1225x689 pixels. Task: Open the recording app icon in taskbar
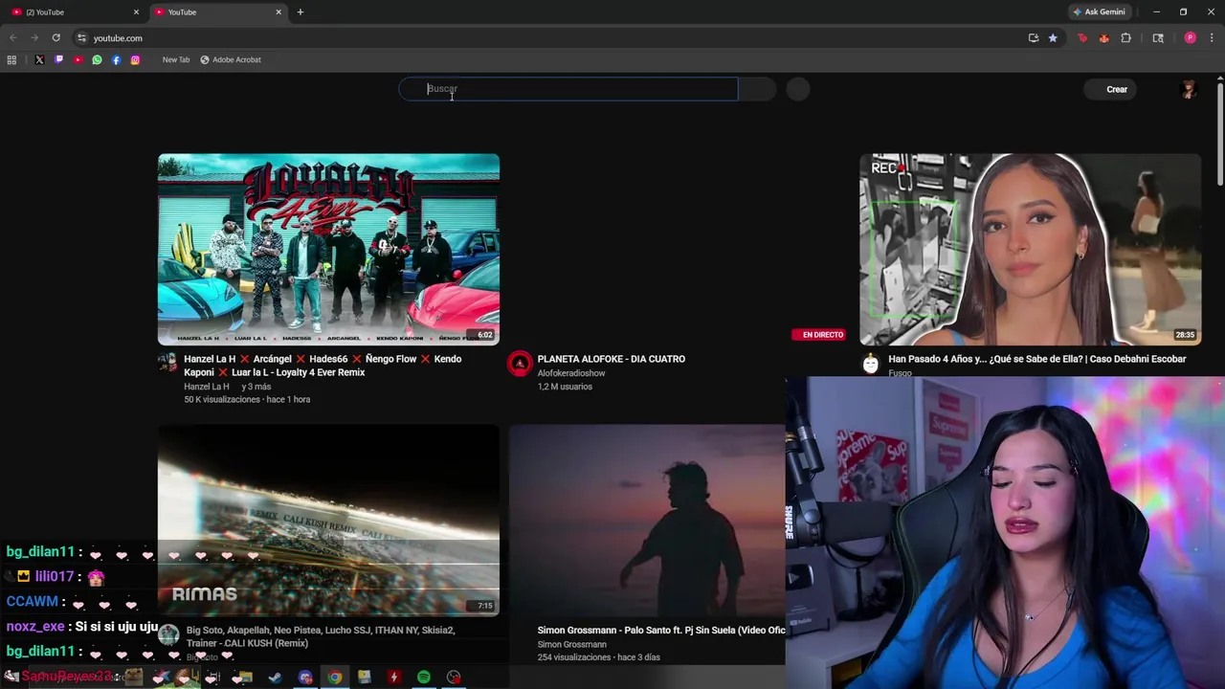coord(454,678)
